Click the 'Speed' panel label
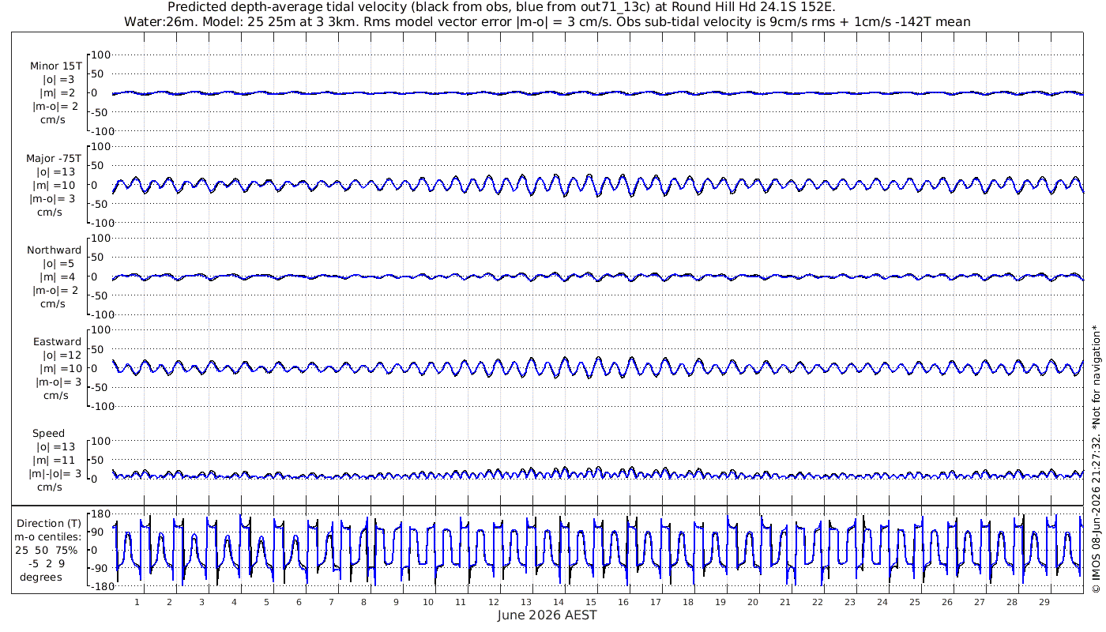The width and height of the screenshot is (1106, 632). pos(48,434)
